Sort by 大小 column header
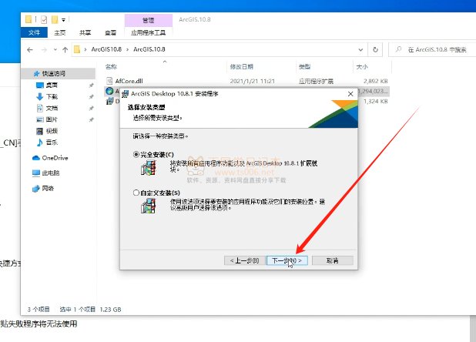 [362, 67]
